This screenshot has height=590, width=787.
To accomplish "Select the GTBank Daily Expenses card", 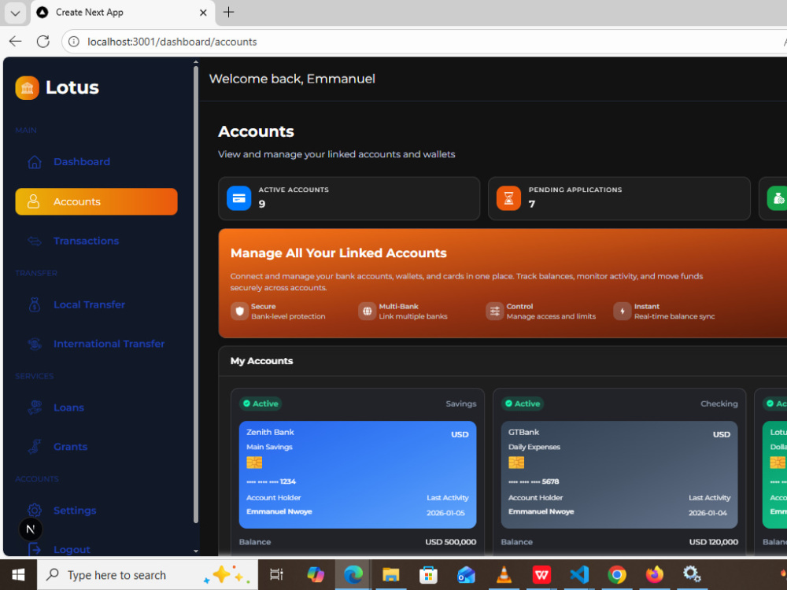I will [619, 474].
